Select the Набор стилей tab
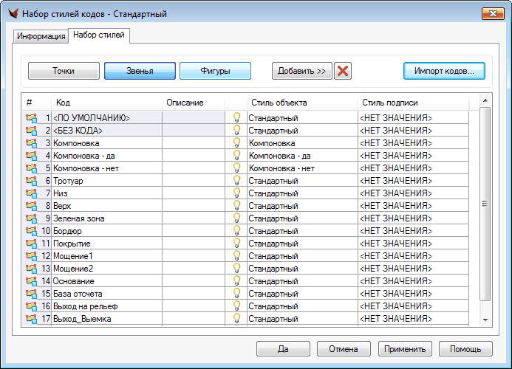Screen dimensions: 512x369 point(98,35)
